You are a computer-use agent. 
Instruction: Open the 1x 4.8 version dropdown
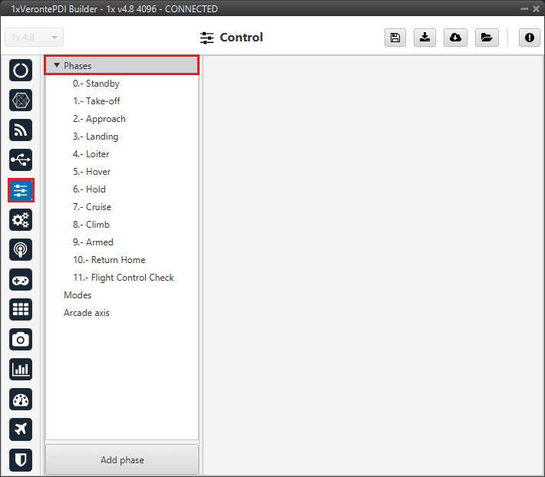35,38
